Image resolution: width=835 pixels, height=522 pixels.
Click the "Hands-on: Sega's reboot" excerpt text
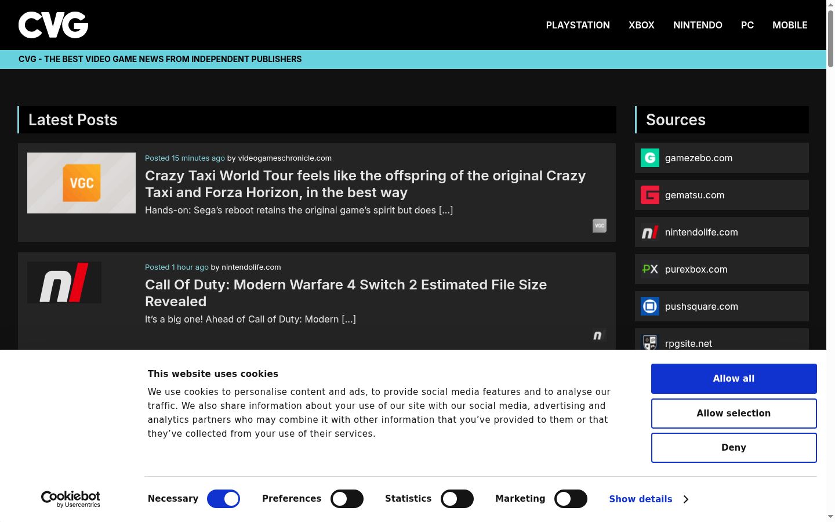pos(299,210)
